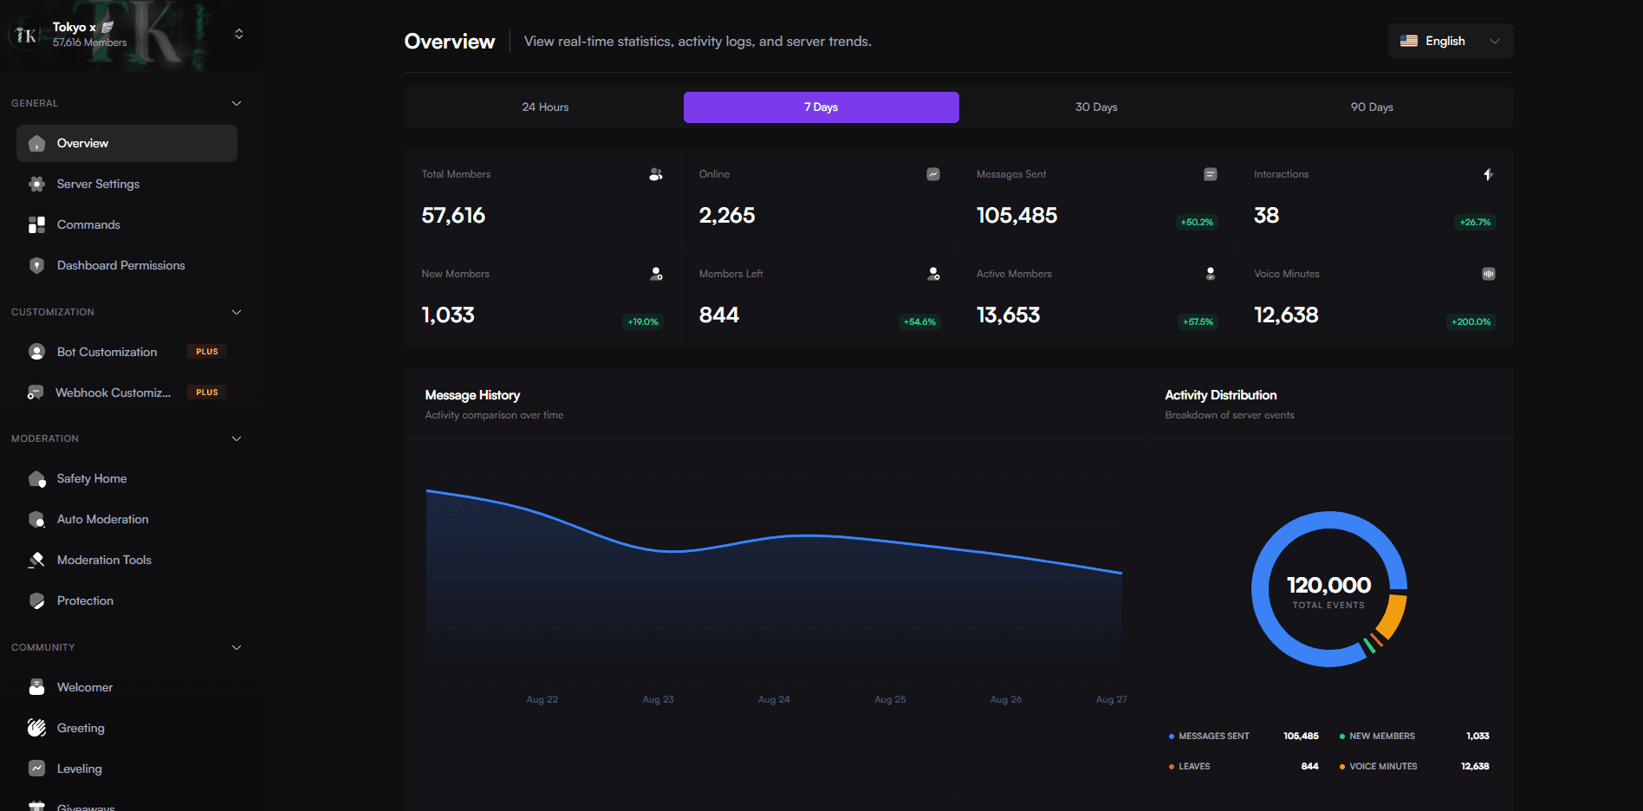Go to Leveling page
The width and height of the screenshot is (1643, 811).
pos(127,769)
